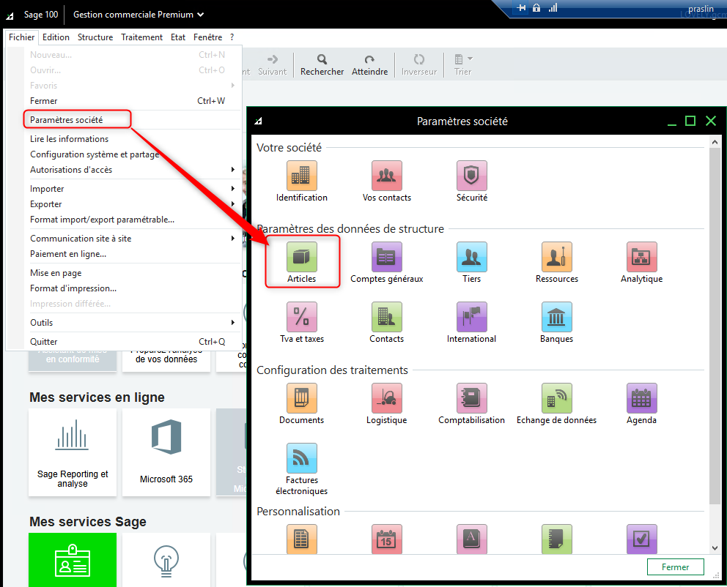Open the Etat menu
This screenshot has width=727, height=587.
pyautogui.click(x=178, y=37)
